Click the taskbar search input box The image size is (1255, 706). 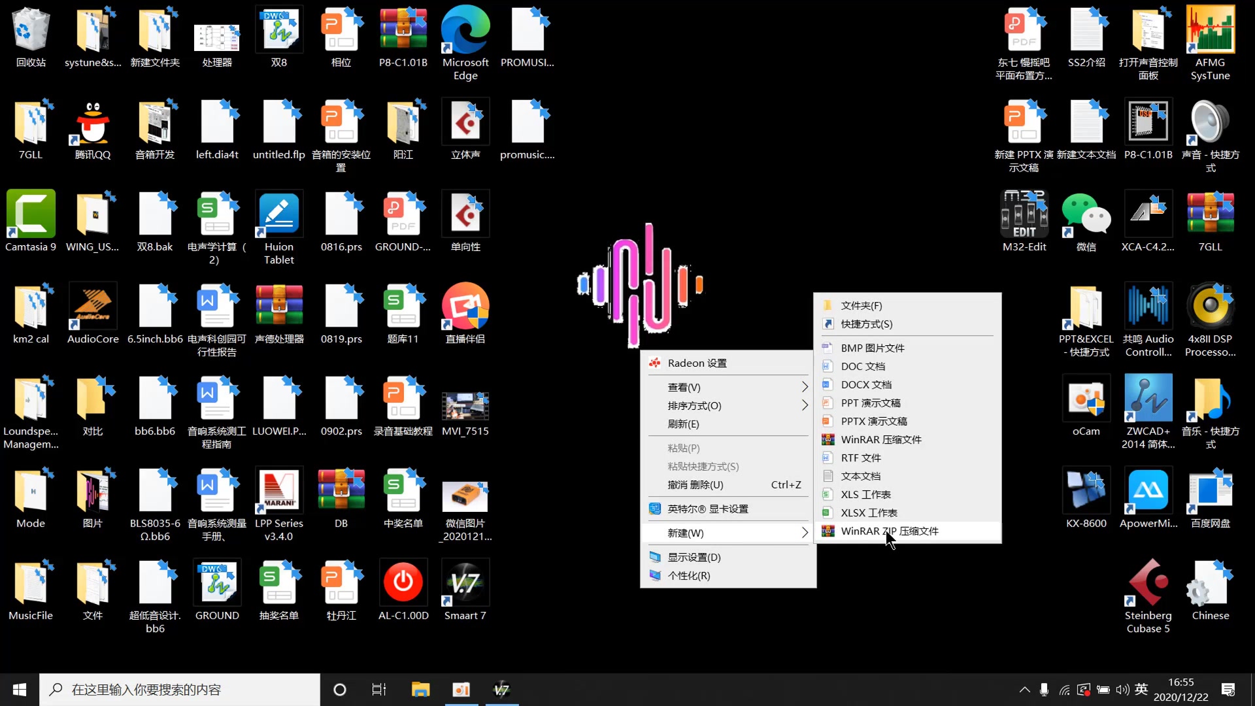[180, 690]
